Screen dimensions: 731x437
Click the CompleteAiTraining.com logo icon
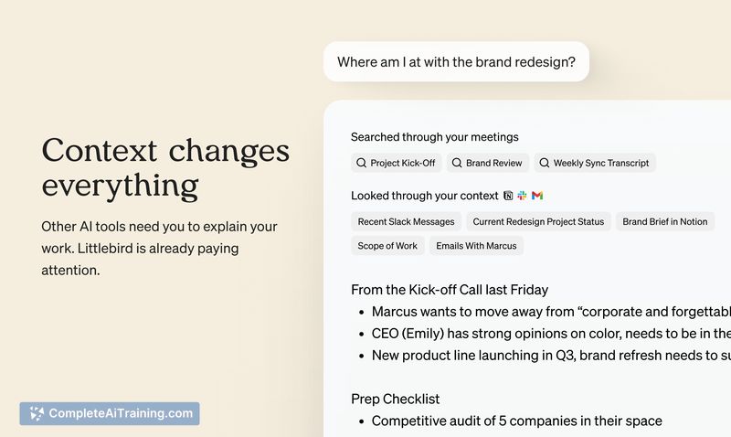[x=36, y=413]
